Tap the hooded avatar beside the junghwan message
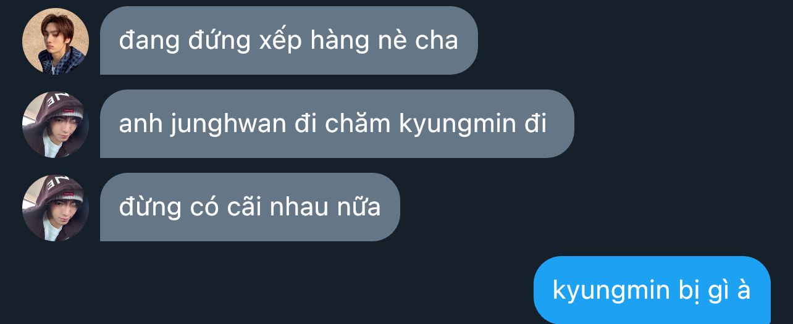This screenshot has height=324, width=793. (56, 125)
